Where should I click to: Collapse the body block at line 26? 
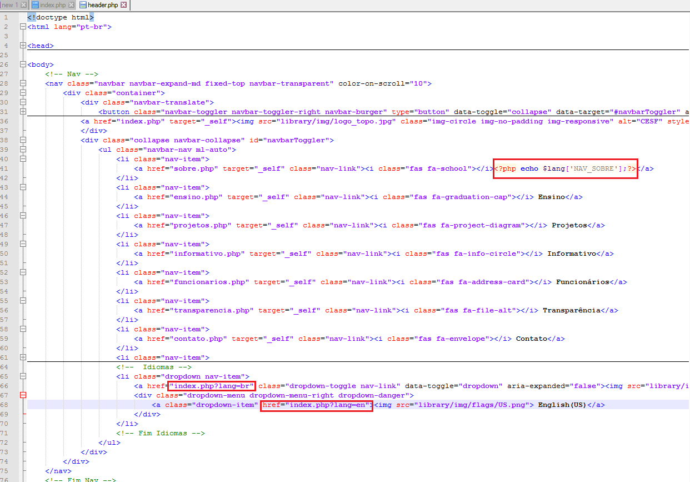(x=22, y=64)
